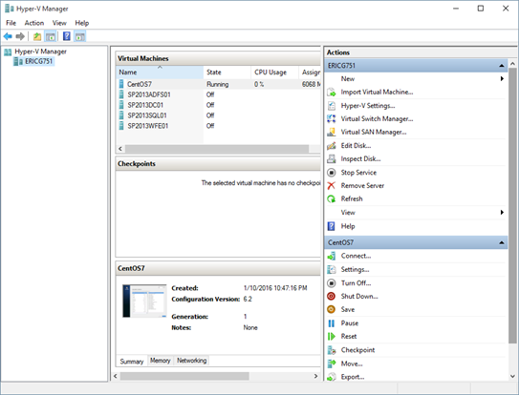Collapse the ERICG751 actions section
The image size is (519, 395).
click(502, 66)
